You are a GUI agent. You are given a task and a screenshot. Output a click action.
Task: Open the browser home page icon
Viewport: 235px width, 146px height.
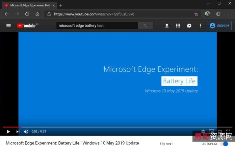[x=37, y=14]
